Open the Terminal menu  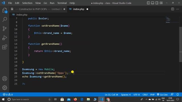62,3
